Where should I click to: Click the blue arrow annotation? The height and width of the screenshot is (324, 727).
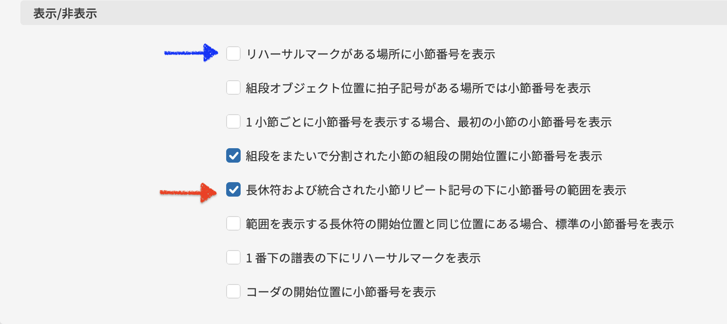(191, 53)
